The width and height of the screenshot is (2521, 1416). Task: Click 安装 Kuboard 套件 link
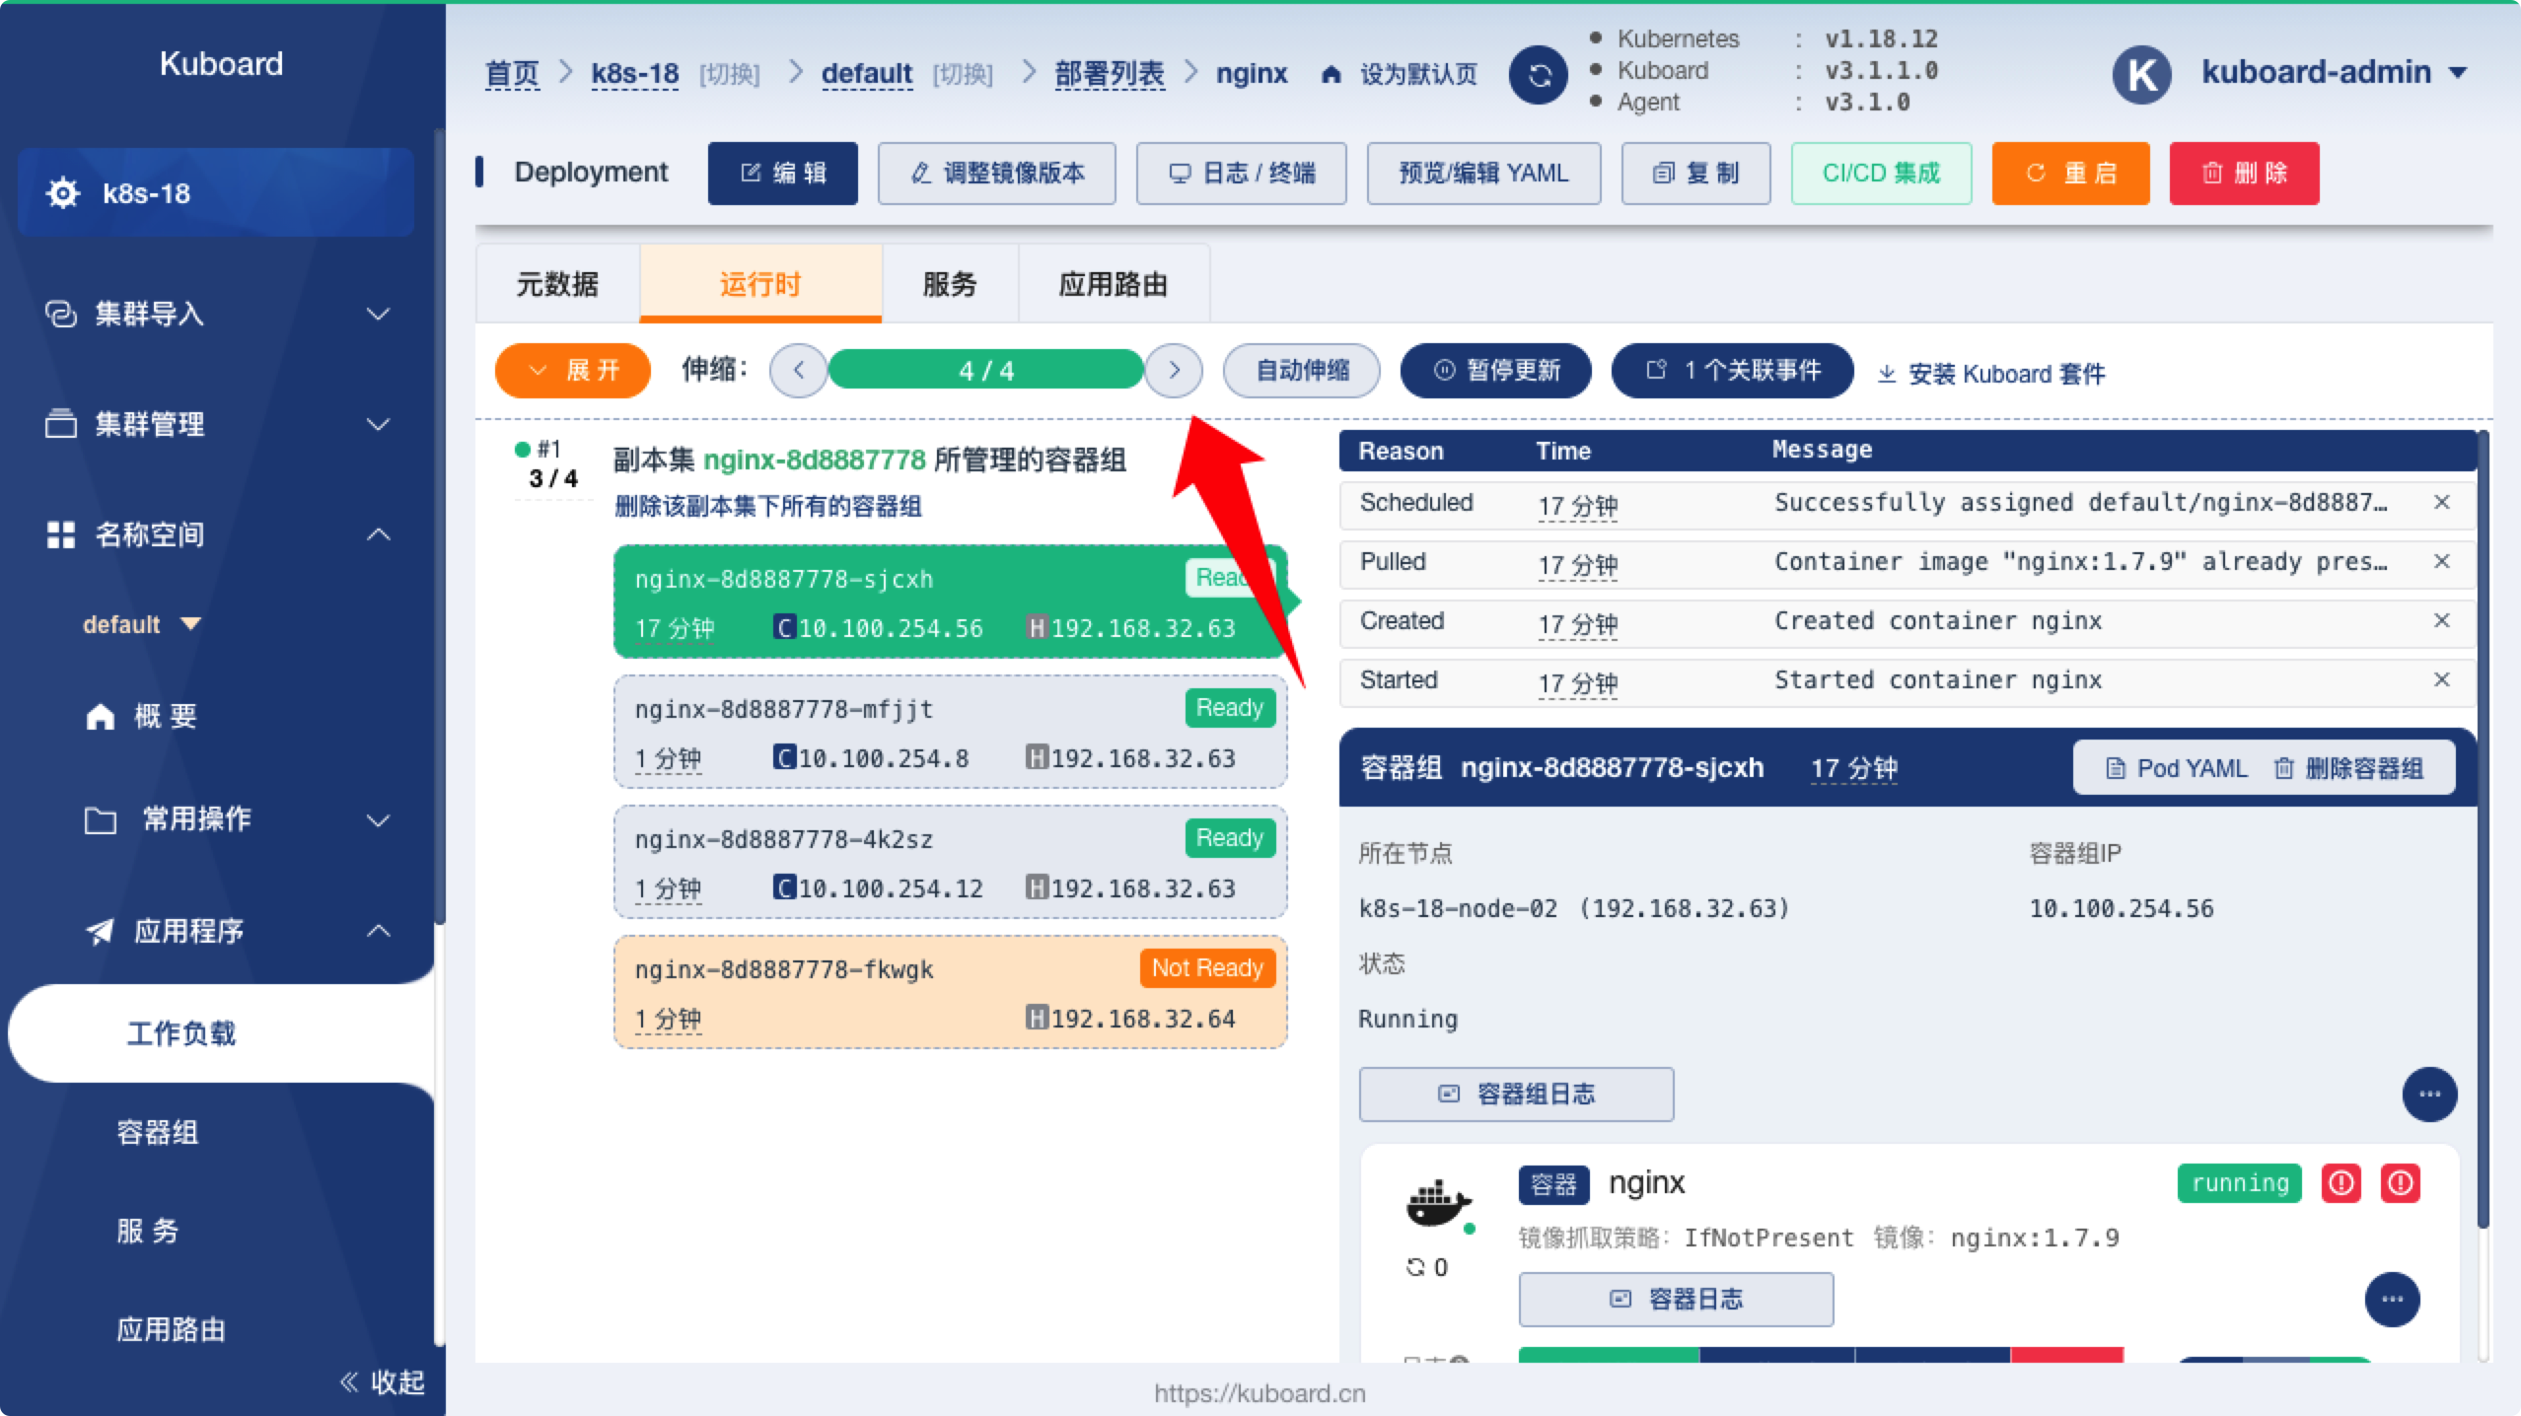coord(1992,374)
